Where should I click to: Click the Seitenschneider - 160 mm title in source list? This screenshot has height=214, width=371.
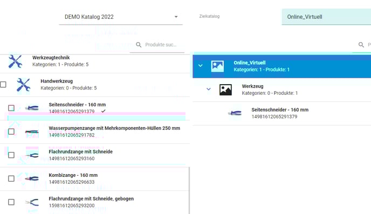[77, 105]
